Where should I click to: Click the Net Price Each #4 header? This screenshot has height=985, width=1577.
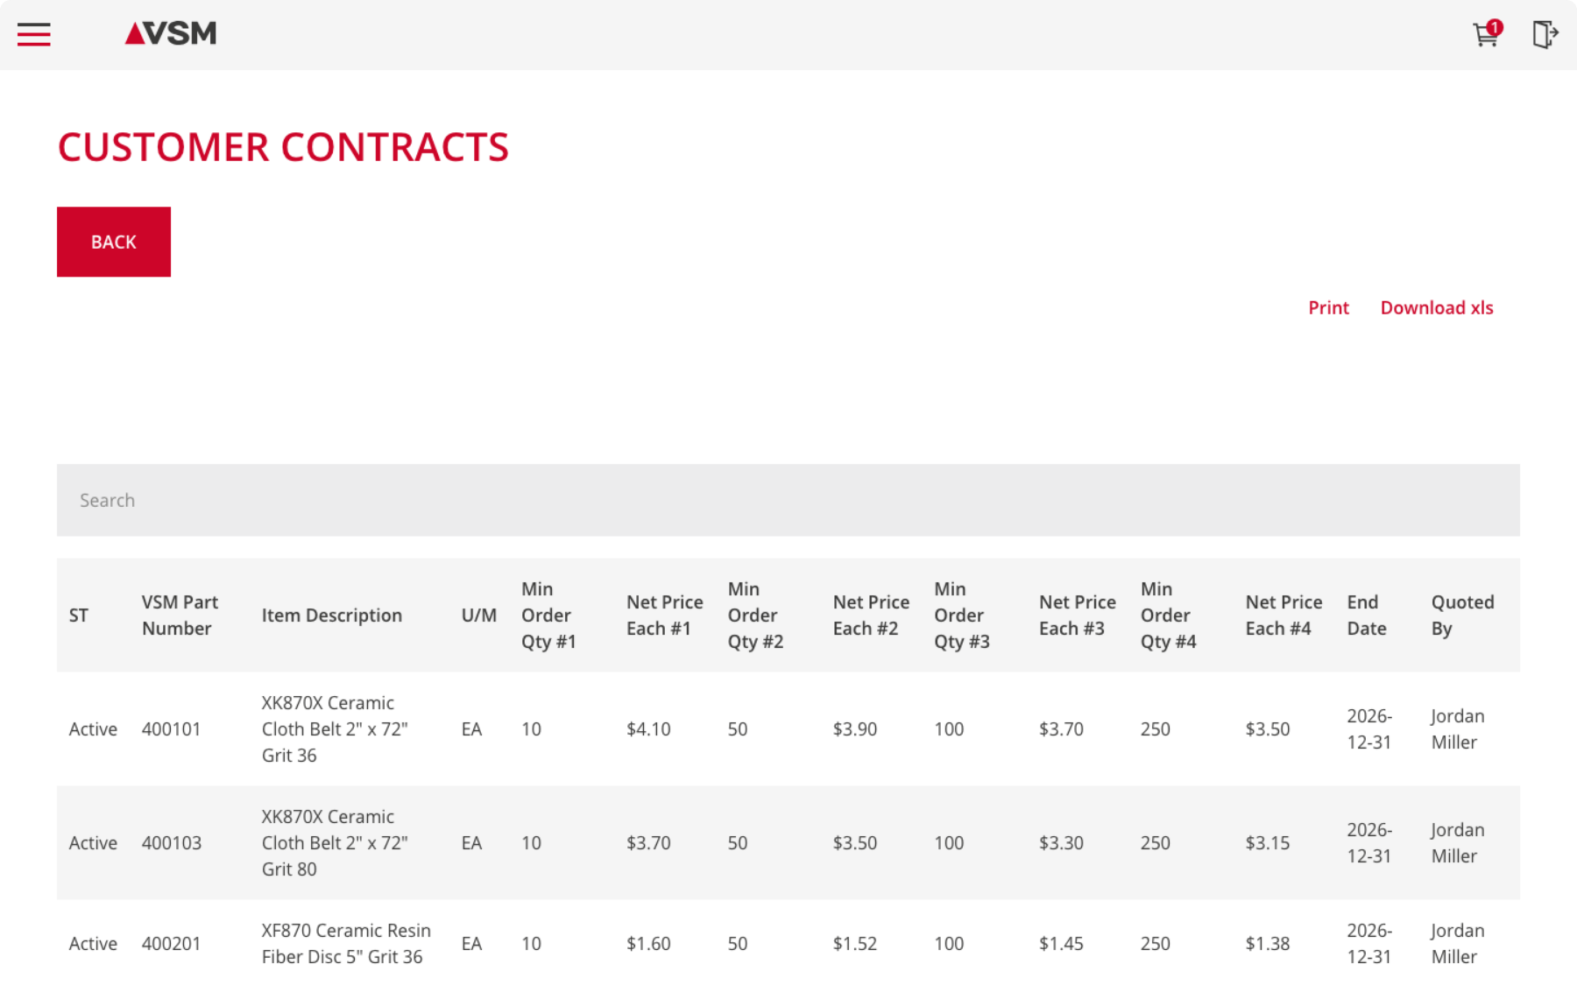pos(1284,616)
